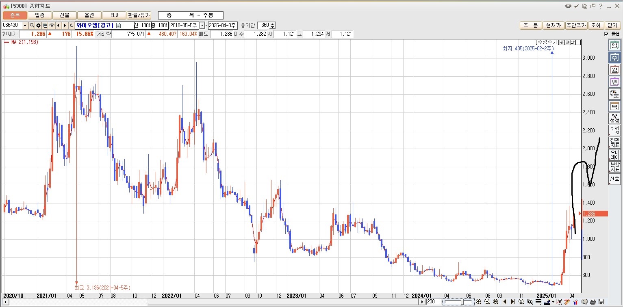Open the 선물 futures tab

65,15
